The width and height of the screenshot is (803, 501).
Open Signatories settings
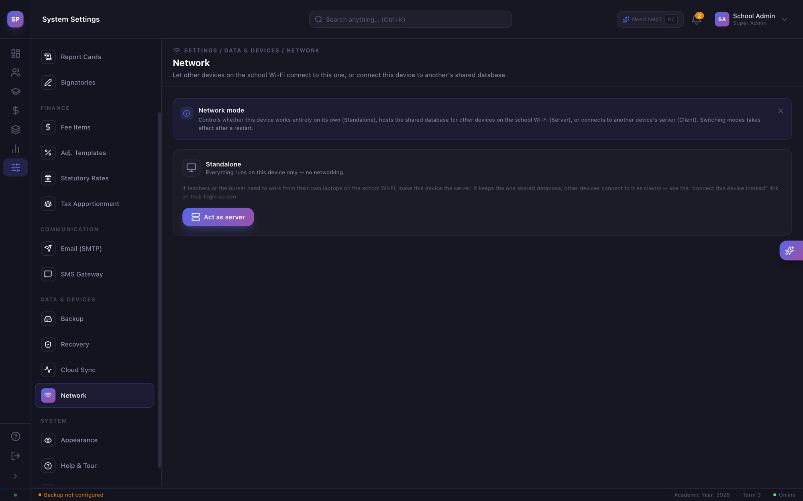(94, 83)
